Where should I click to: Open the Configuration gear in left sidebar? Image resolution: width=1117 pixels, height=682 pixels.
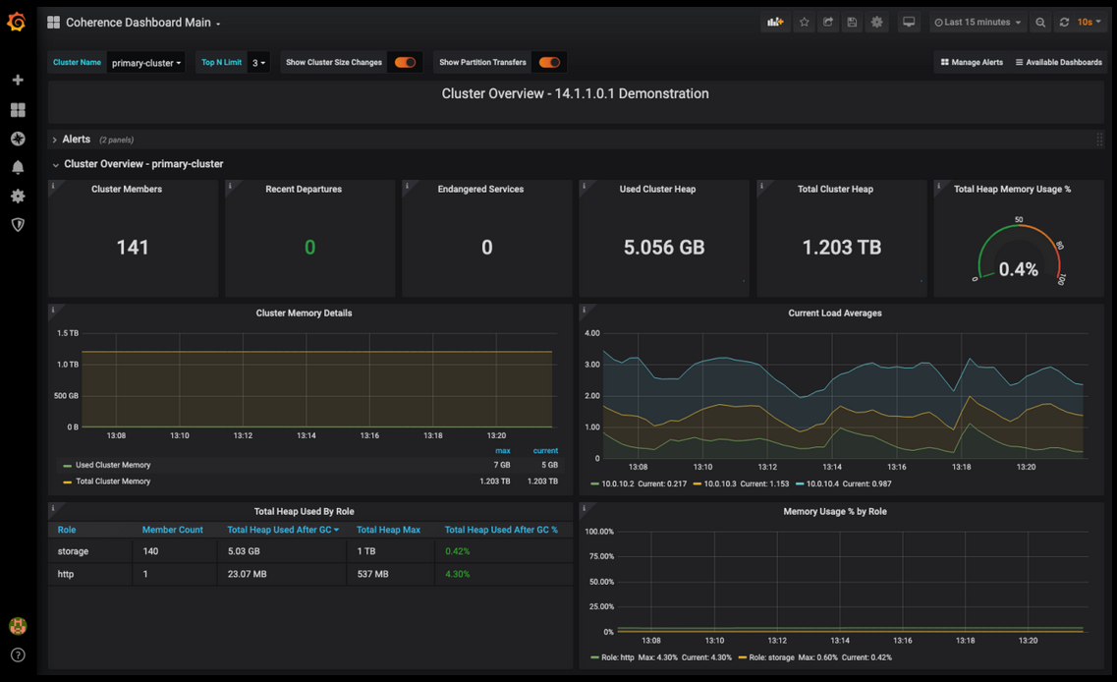point(17,196)
